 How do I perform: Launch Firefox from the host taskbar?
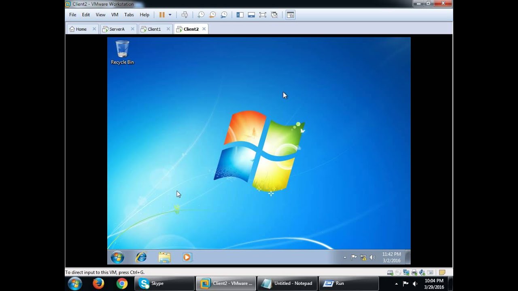click(x=98, y=284)
